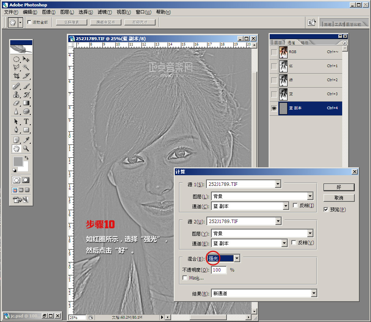The width and height of the screenshot is (371, 322).
Task: Select the Eyedropper tool
Action: 26,140
